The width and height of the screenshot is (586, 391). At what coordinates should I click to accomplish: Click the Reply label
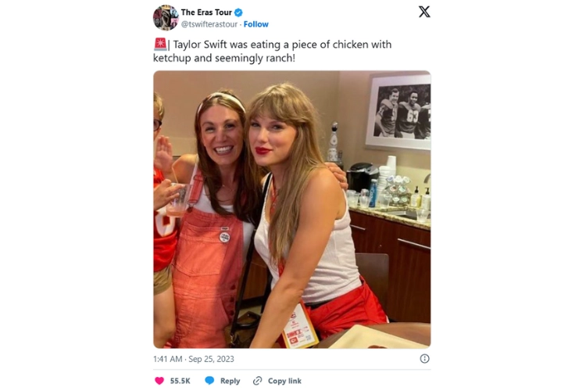click(230, 381)
